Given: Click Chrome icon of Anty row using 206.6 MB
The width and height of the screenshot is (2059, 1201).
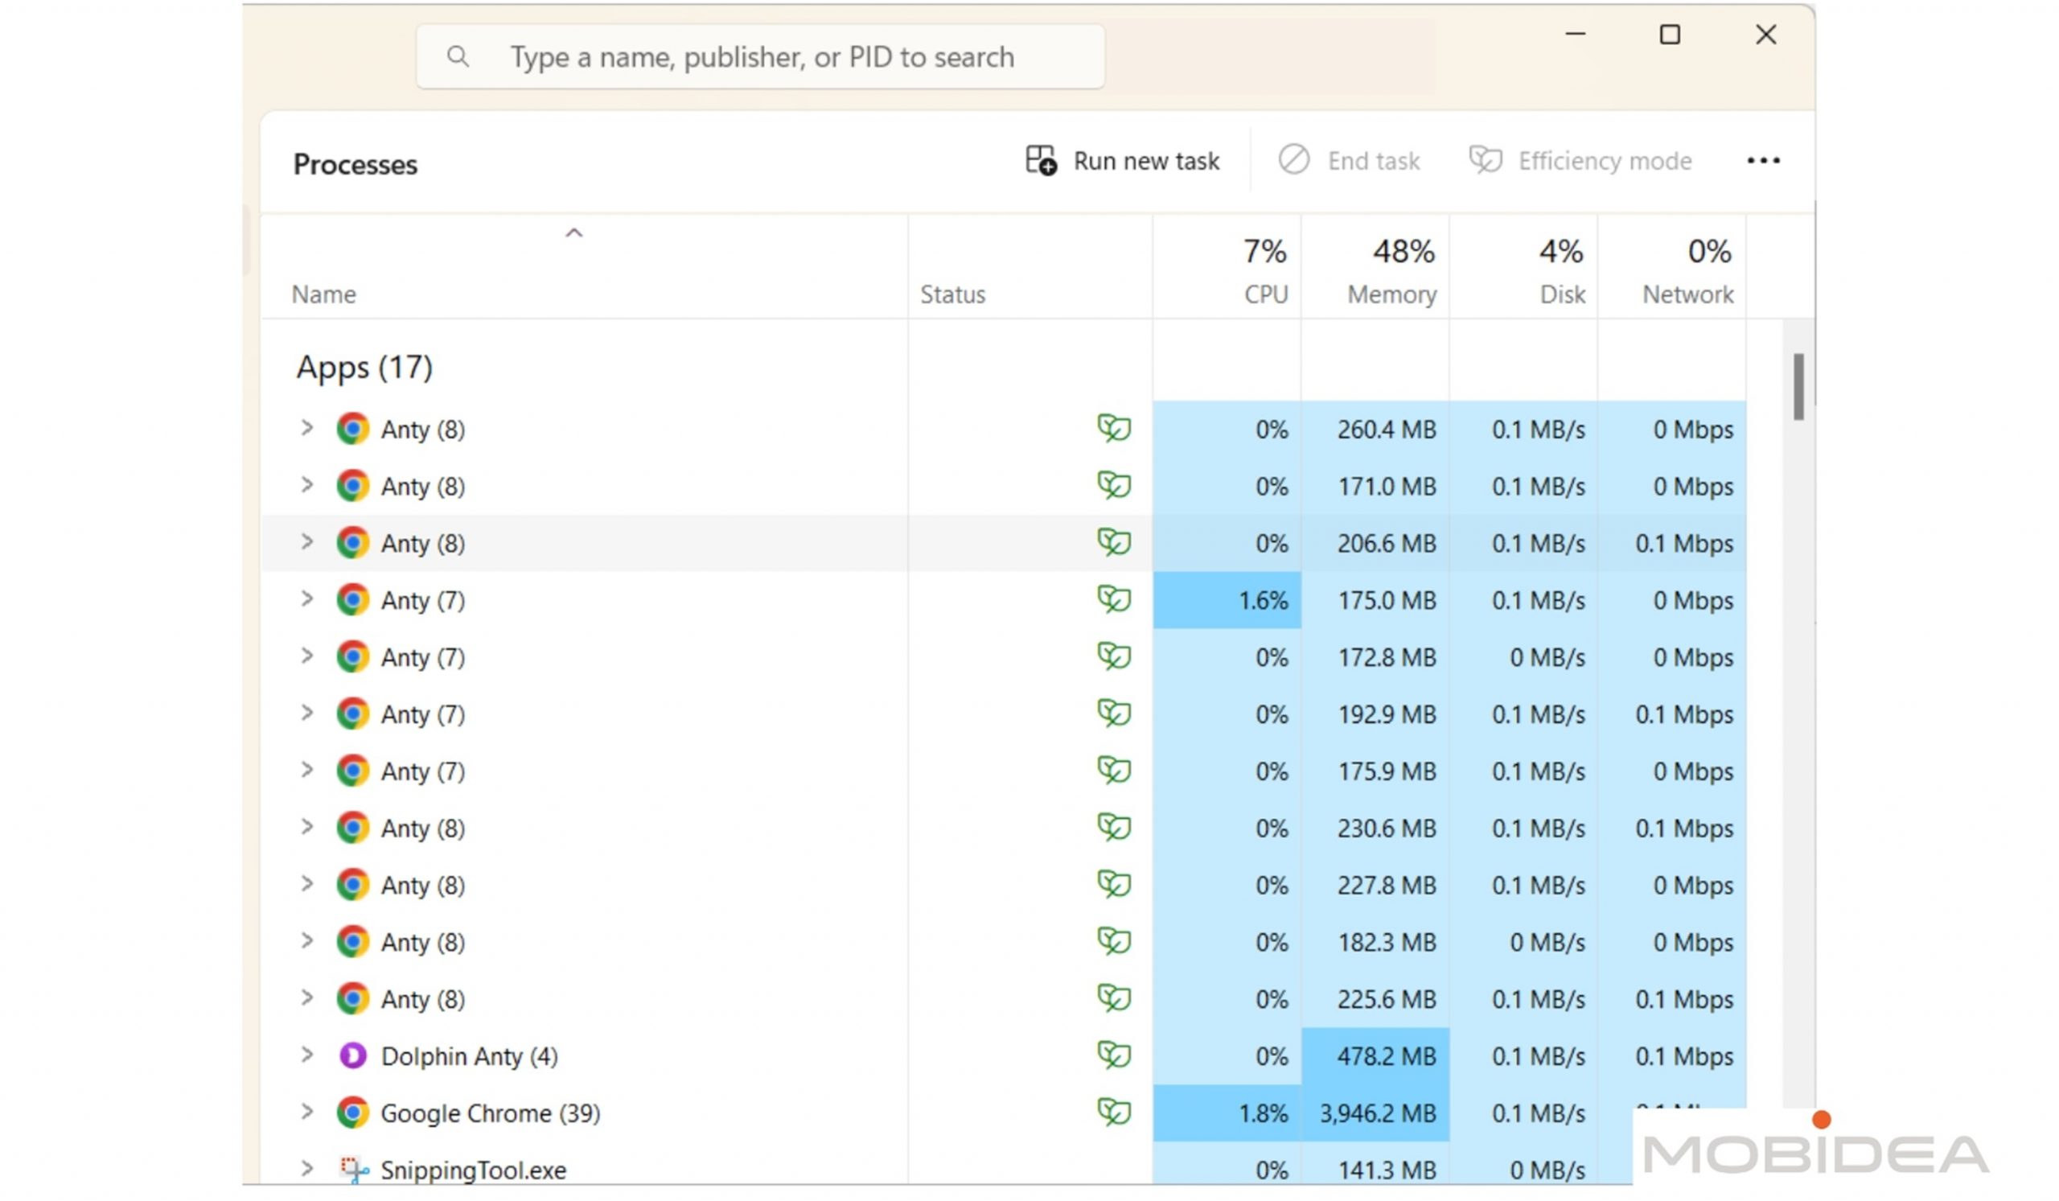Looking at the screenshot, I should 353,543.
